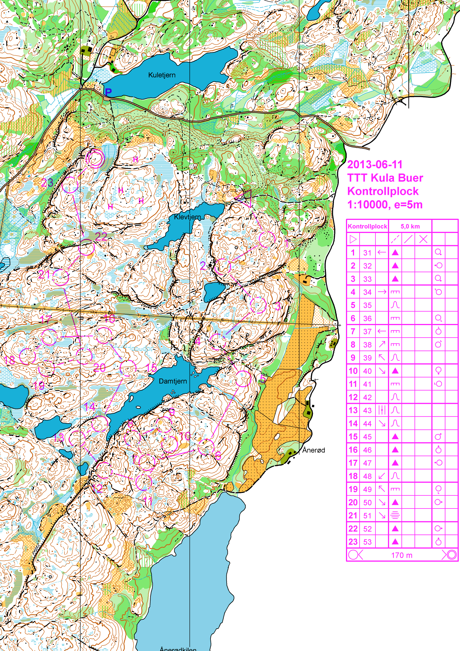This screenshot has width=460, height=651.
Task: Click the flag position circle in row 15
Action: point(439,436)
